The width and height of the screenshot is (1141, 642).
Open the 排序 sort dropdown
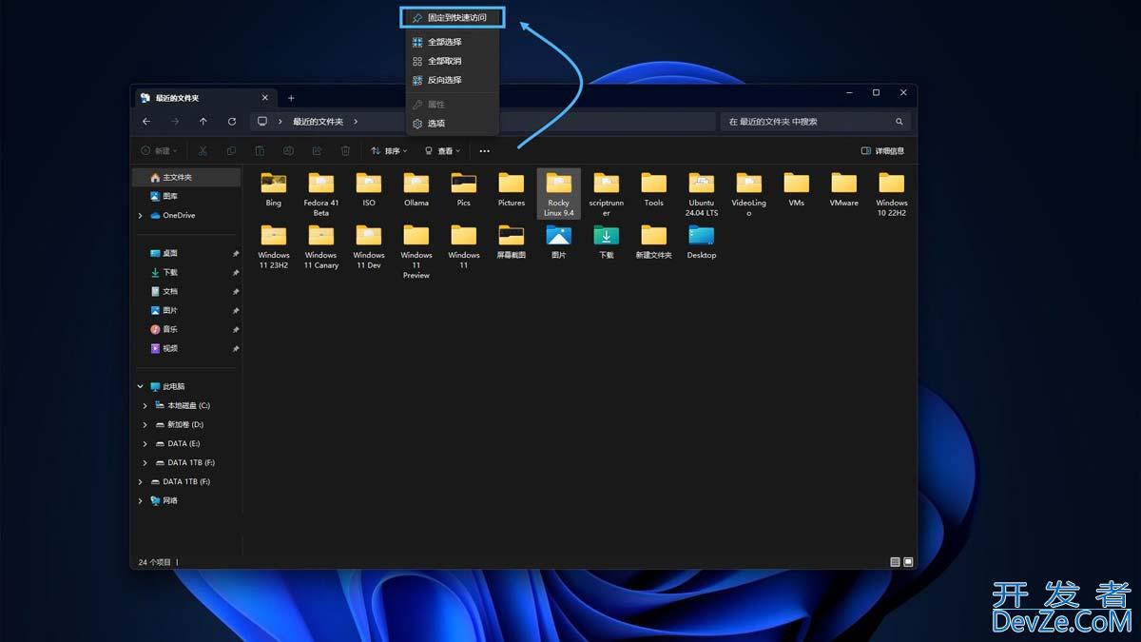coord(389,151)
